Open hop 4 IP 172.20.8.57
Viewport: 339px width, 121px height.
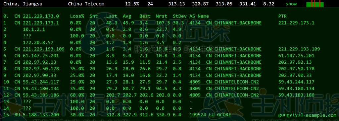point(38,43)
